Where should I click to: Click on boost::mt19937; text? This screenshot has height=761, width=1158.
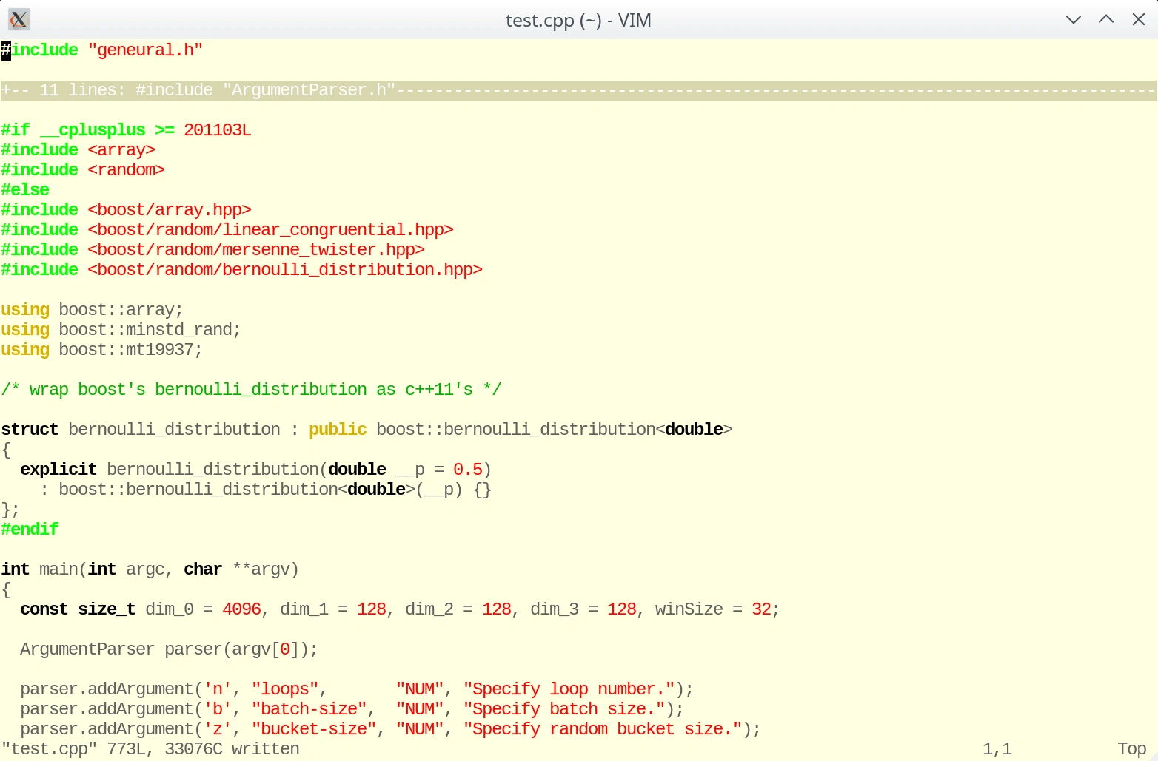point(130,350)
